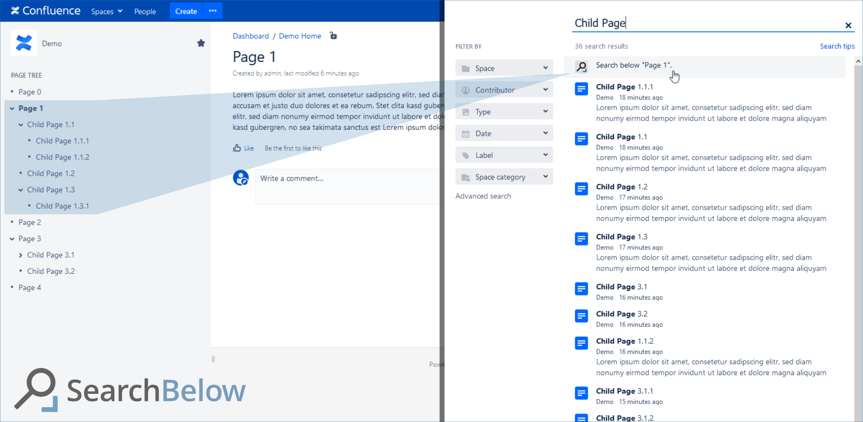Open the Contributor filter dropdown
Image resolution: width=863 pixels, height=422 pixels.
tap(504, 90)
